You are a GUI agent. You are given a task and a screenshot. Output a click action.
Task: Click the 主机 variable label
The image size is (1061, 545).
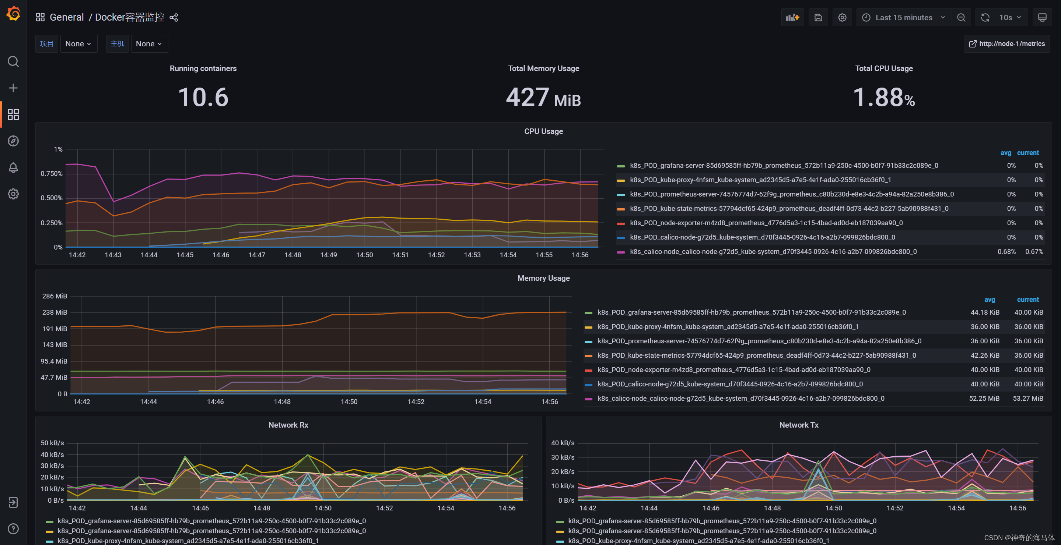click(118, 43)
